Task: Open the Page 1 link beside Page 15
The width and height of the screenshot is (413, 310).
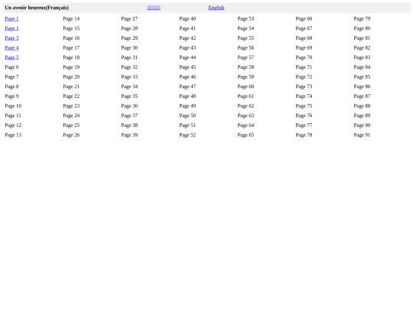Action: click(11, 28)
